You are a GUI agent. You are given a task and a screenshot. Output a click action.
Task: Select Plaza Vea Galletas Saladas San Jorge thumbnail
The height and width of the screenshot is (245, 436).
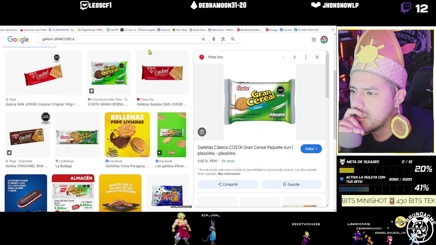coord(162,73)
